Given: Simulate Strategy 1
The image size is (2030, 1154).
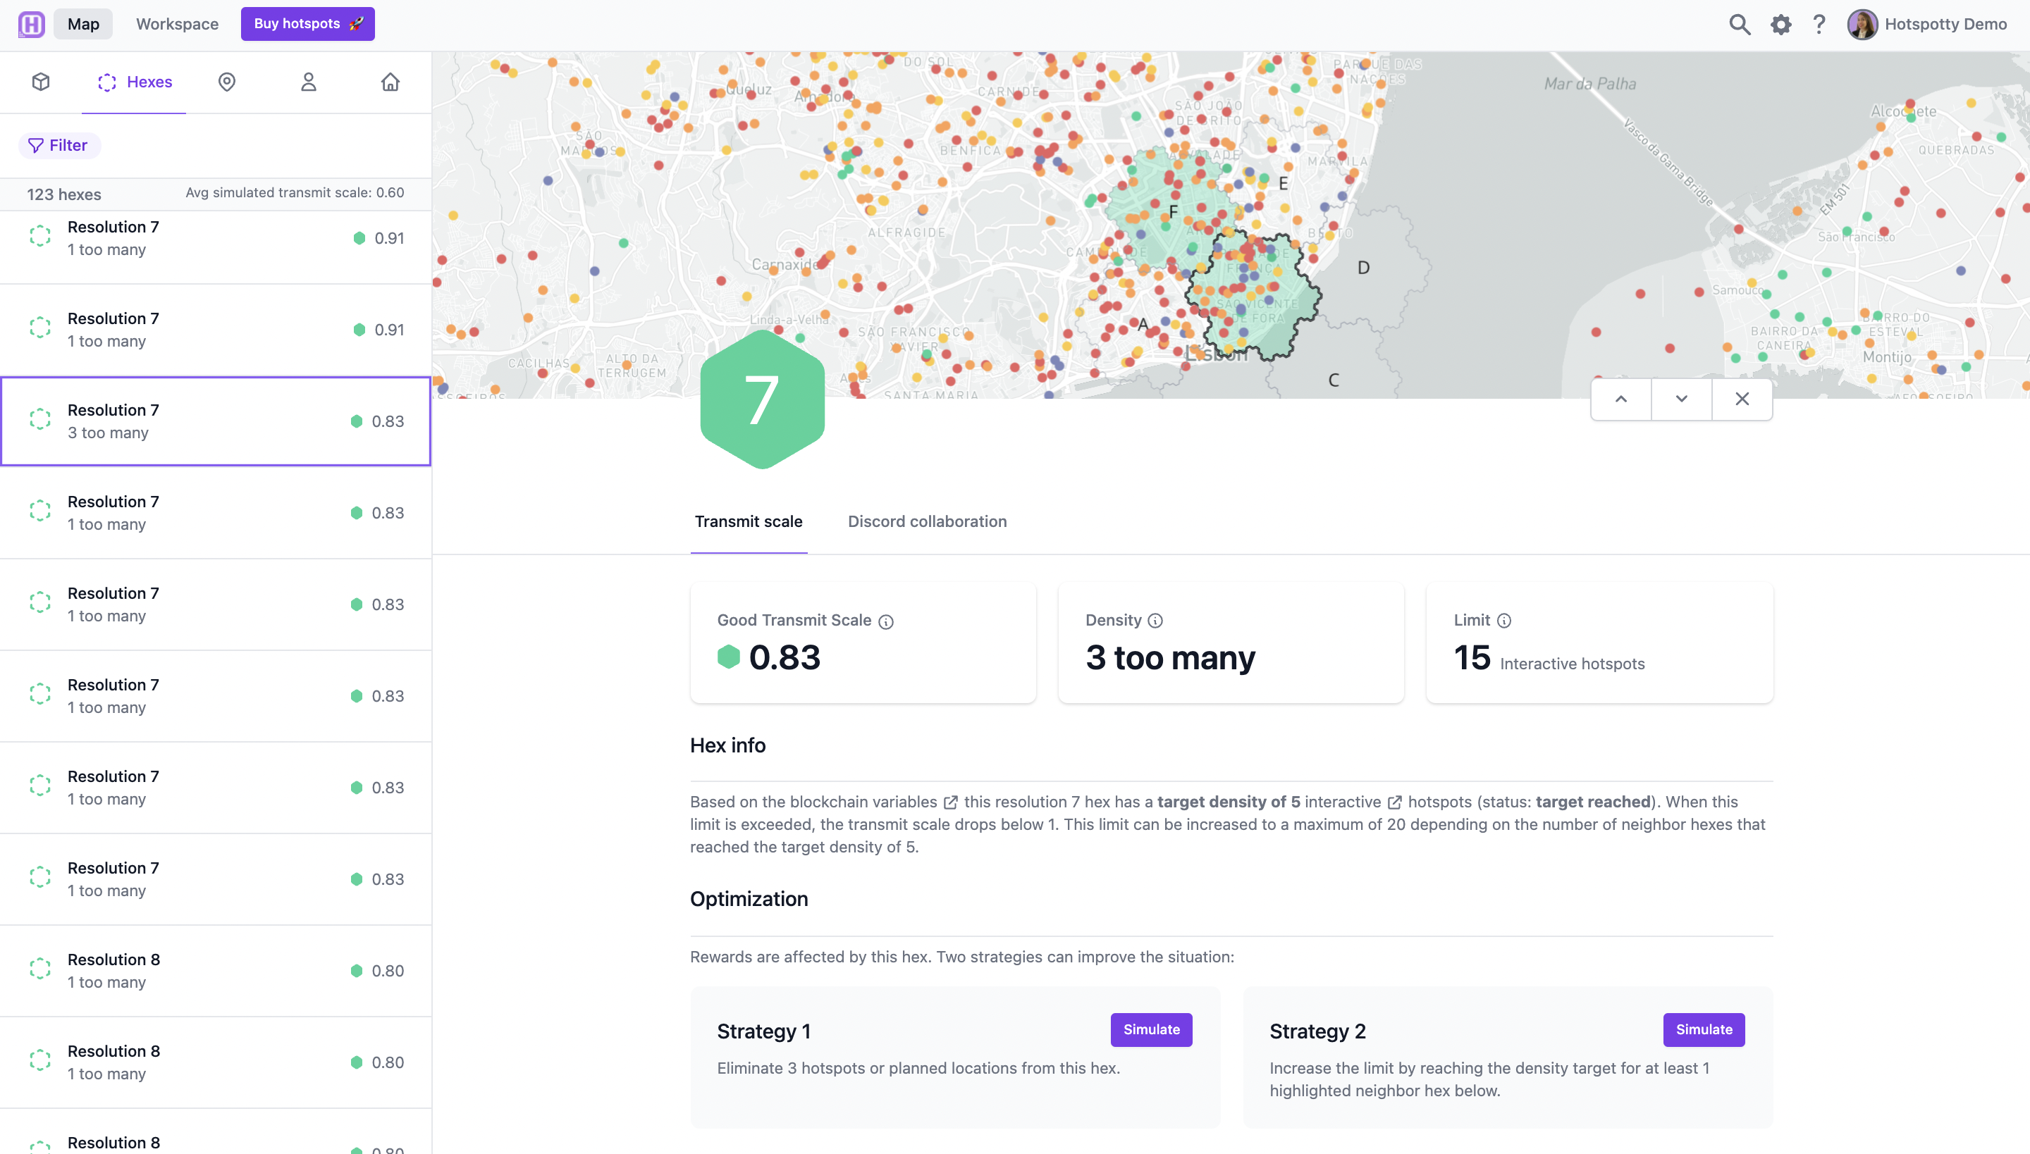Looking at the screenshot, I should click(x=1152, y=1029).
